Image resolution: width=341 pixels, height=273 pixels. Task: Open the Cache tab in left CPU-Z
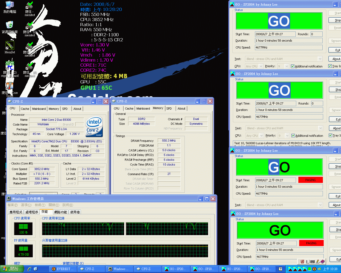coord(25,109)
